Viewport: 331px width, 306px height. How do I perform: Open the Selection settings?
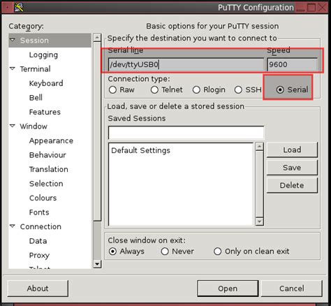click(x=46, y=184)
